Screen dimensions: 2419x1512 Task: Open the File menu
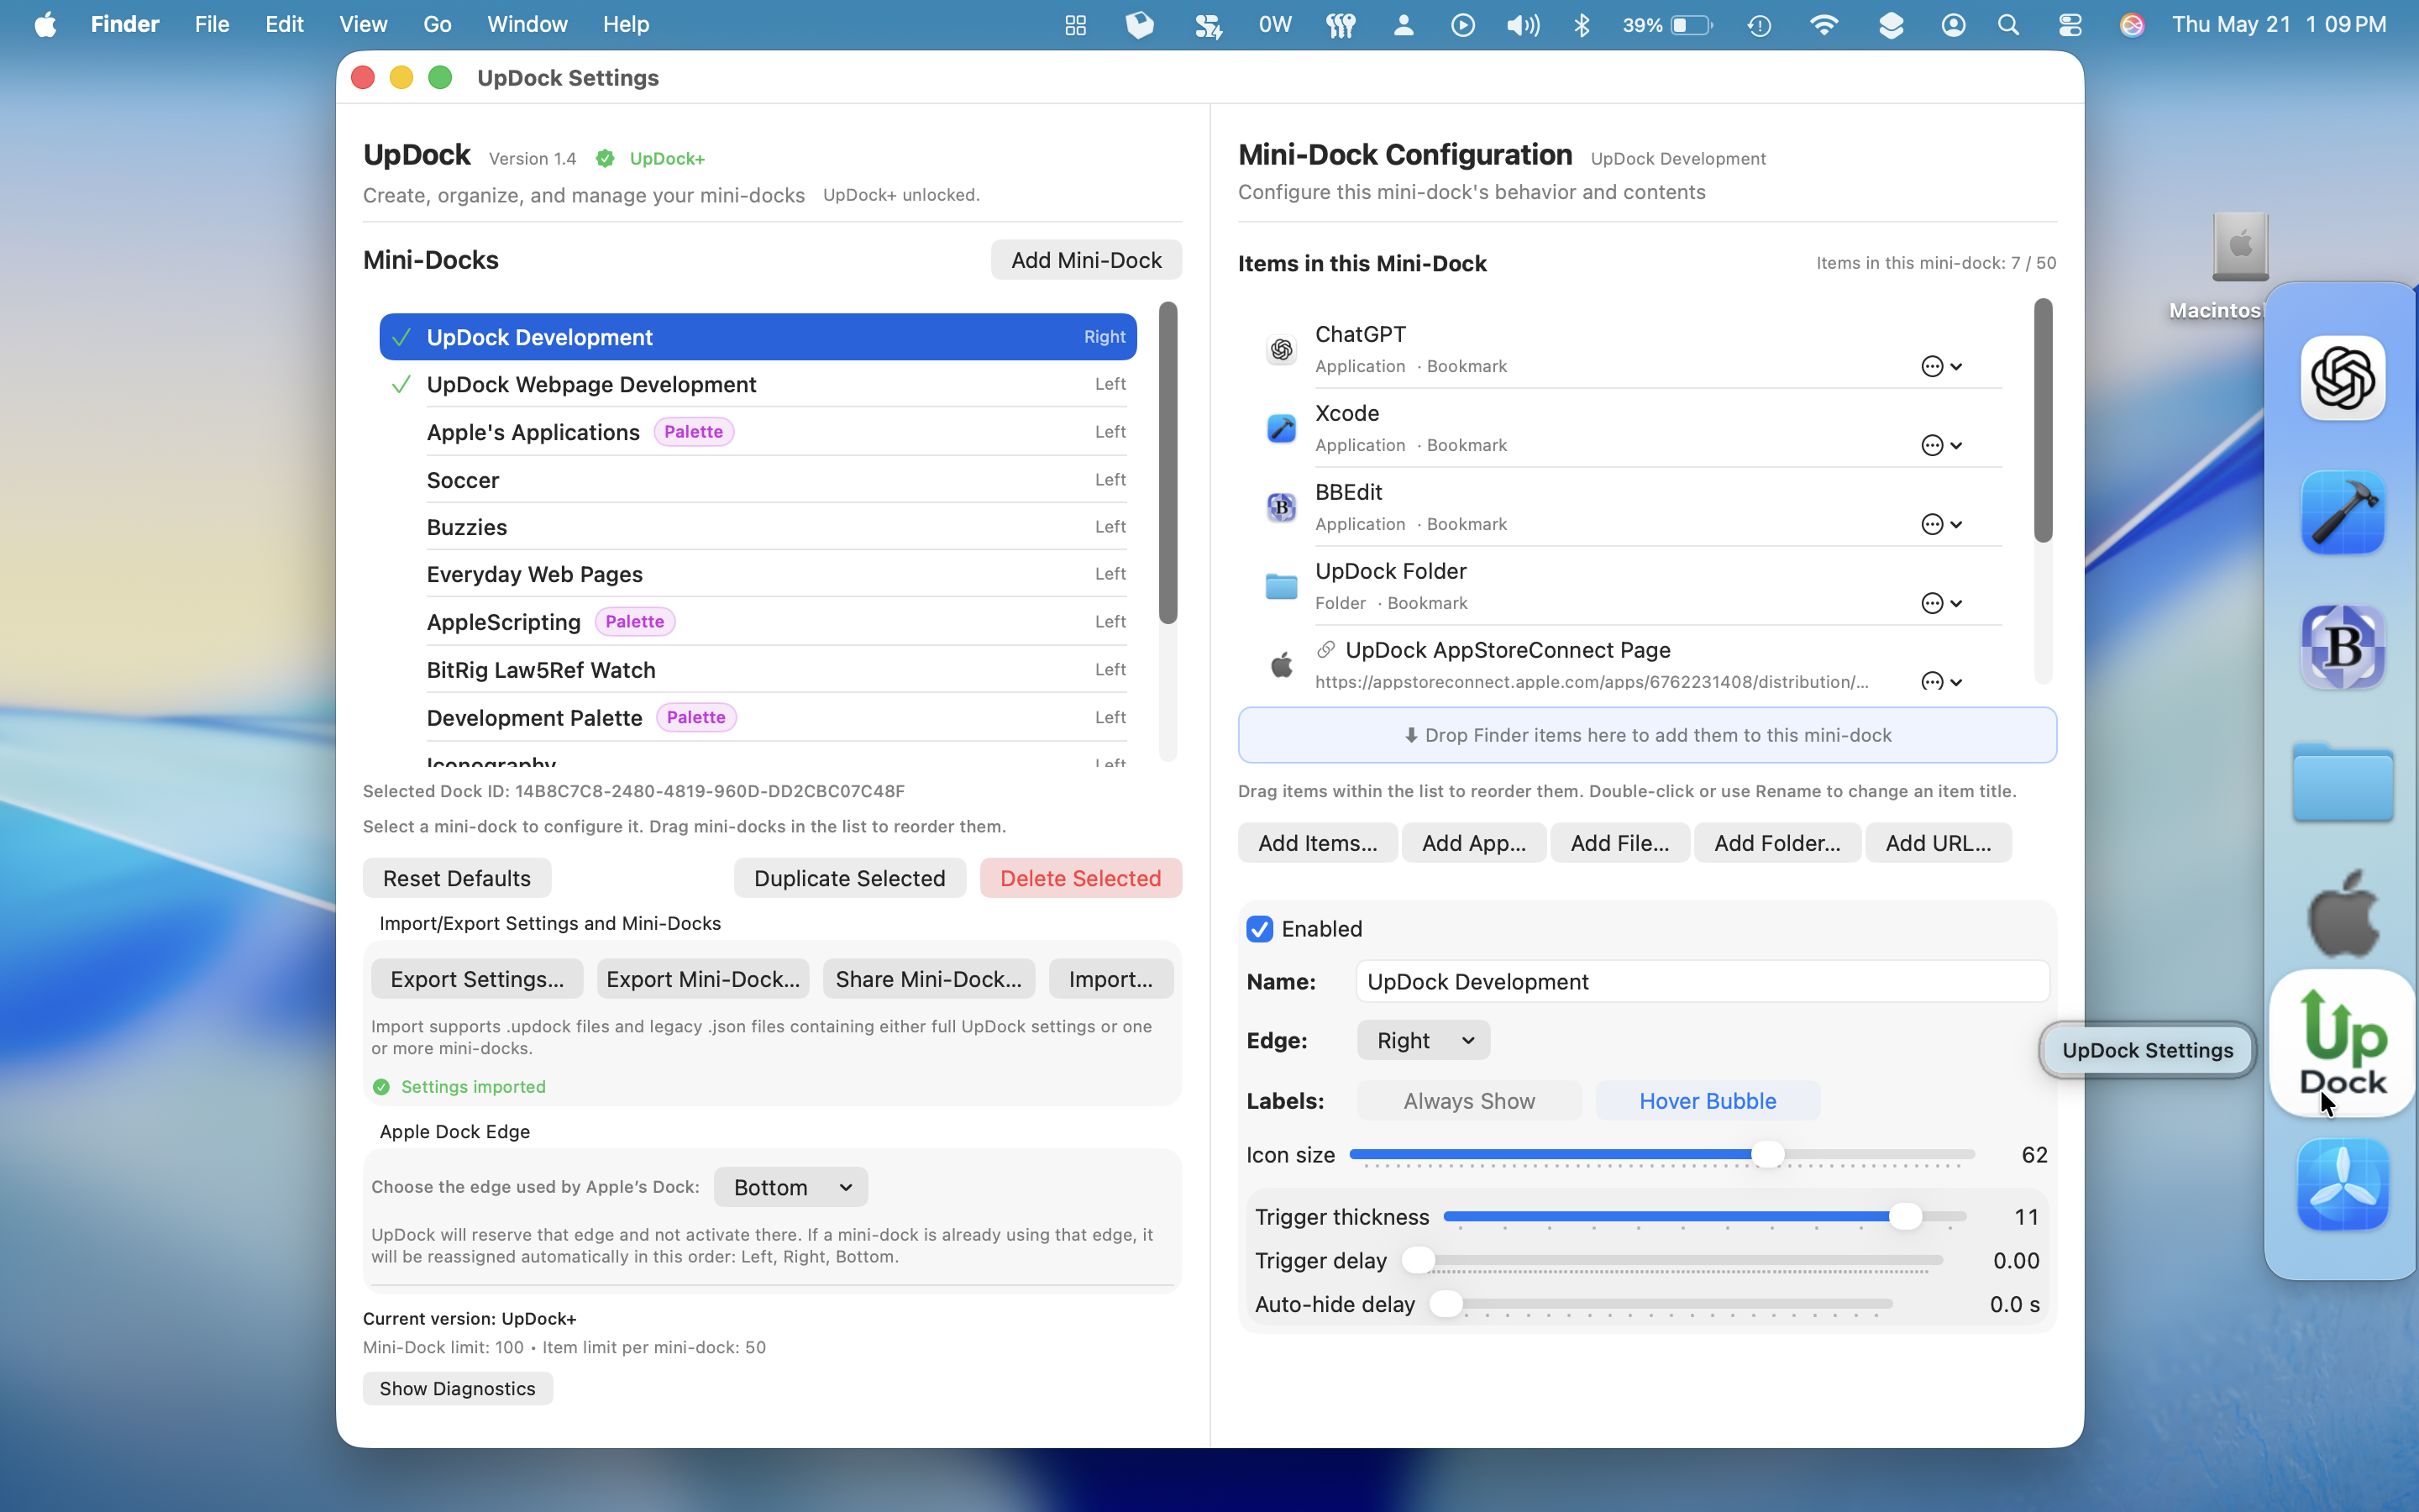coord(212,24)
